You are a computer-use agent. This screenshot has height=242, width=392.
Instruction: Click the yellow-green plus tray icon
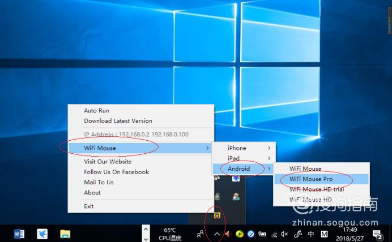[x=240, y=234]
